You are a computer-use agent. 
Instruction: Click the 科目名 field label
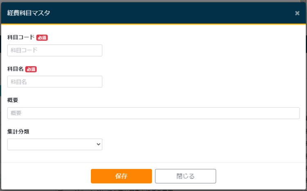tap(16, 69)
